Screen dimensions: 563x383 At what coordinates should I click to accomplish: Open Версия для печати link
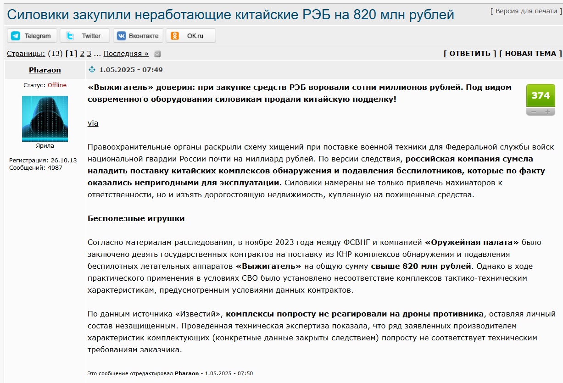(527, 11)
